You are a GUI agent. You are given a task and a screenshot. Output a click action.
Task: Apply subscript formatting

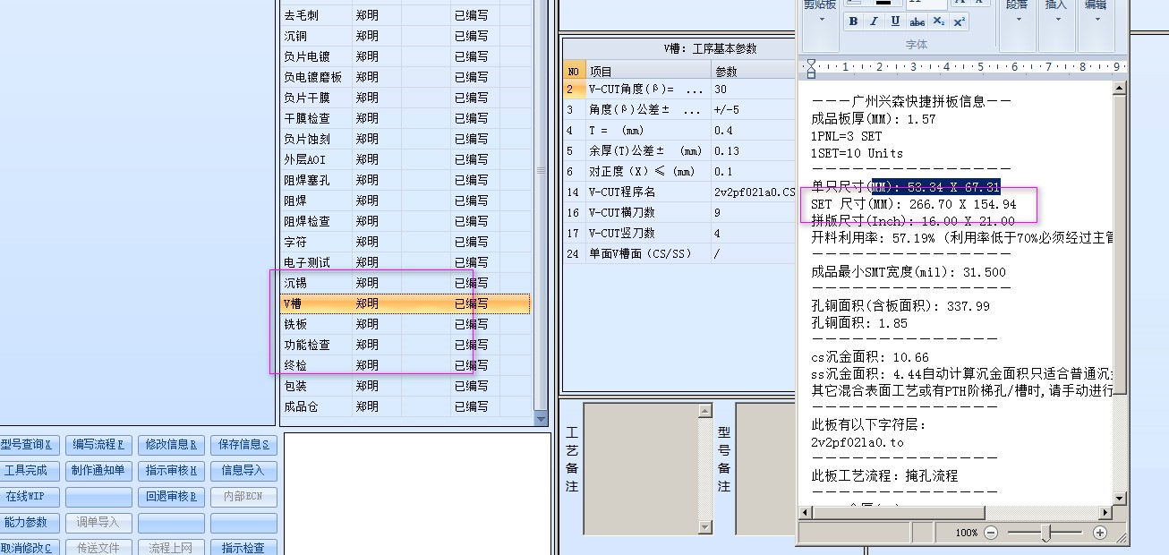[938, 21]
